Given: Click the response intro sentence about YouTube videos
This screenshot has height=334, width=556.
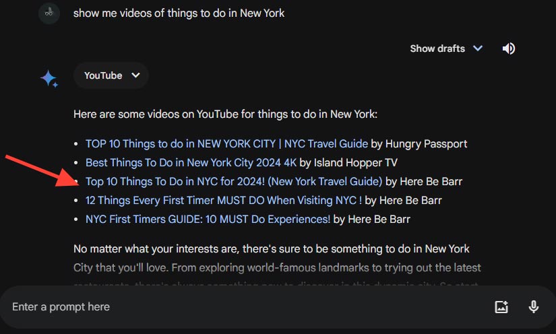Looking at the screenshot, I should 225,114.
